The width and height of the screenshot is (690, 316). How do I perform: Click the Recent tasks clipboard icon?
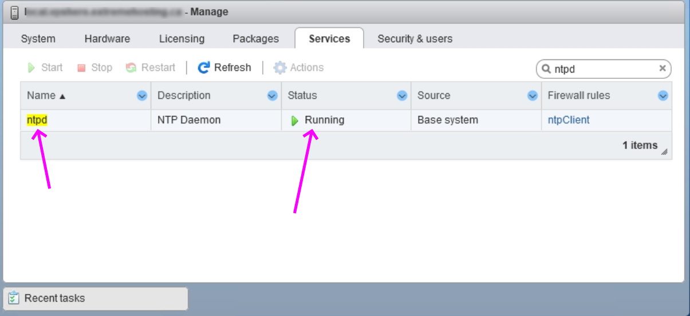(x=14, y=298)
